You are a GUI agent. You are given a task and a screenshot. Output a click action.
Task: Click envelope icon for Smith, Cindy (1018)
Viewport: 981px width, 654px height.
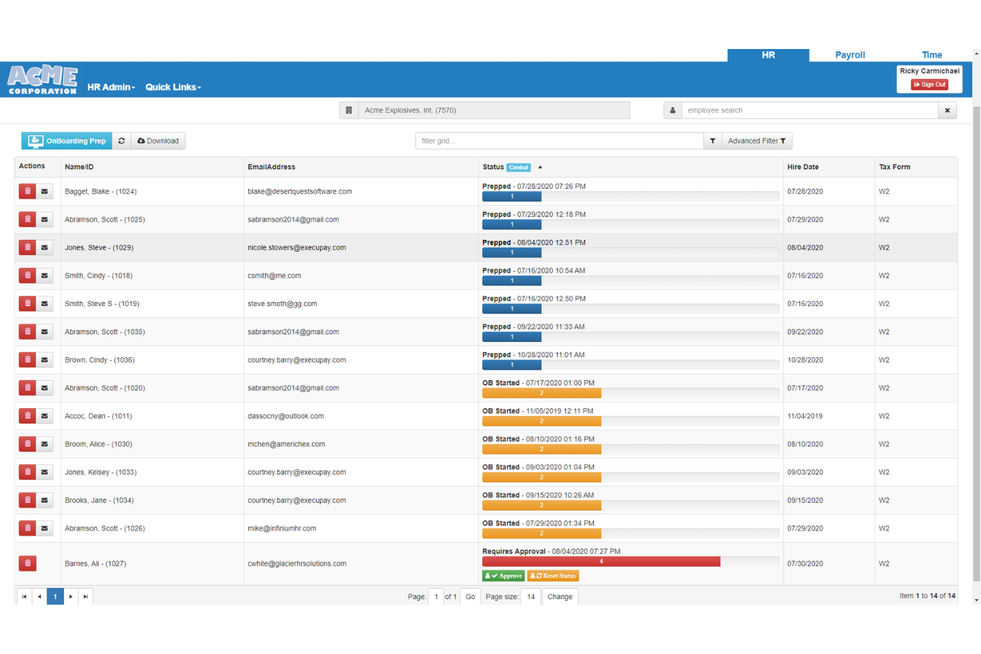click(44, 276)
